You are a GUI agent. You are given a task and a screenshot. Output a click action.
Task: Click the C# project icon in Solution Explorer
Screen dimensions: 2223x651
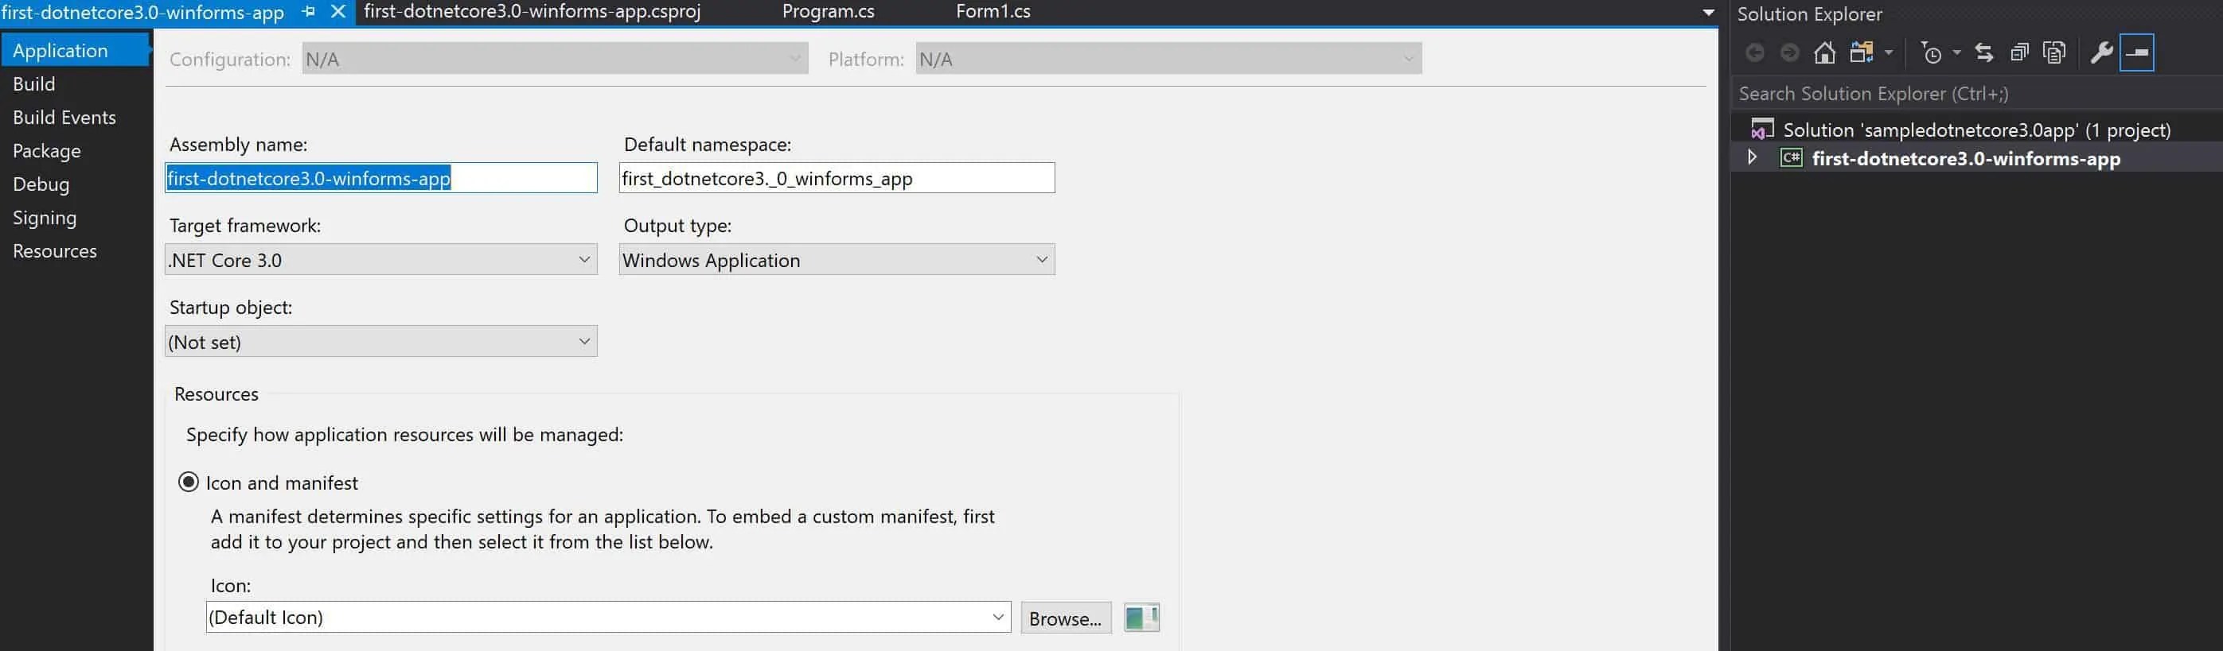coord(1792,159)
